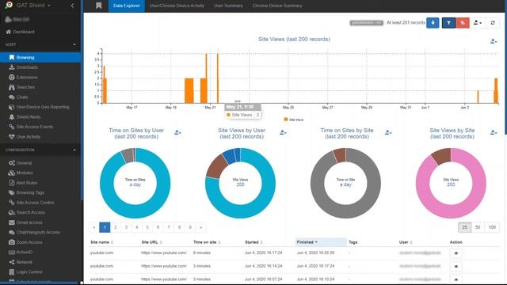
Task: Open Site Views by User chart menu
Action: [x=283, y=132]
